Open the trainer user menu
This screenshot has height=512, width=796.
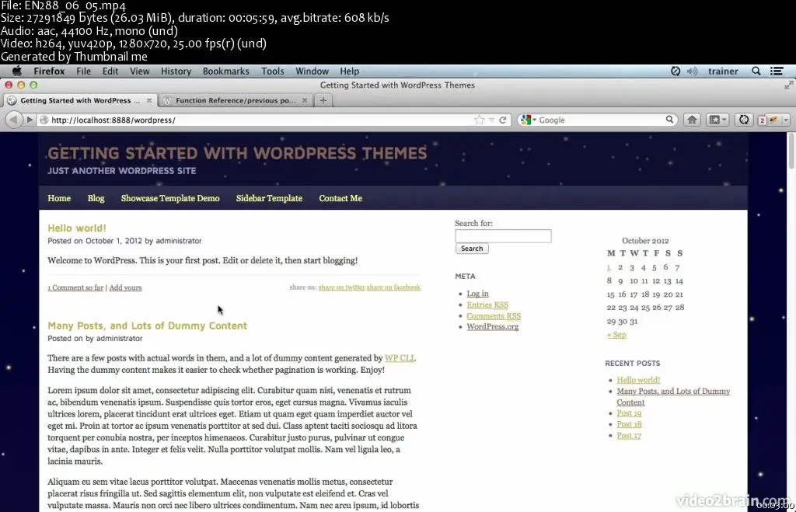[723, 71]
